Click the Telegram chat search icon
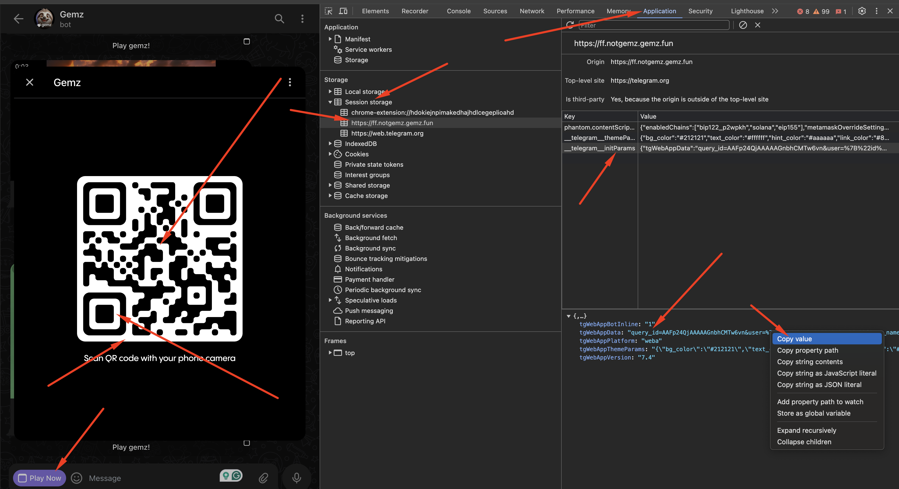This screenshot has height=489, width=899. pos(279,18)
